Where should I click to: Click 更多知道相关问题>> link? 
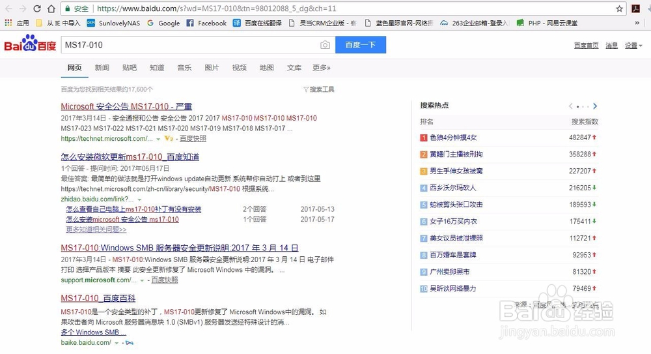(x=96, y=229)
